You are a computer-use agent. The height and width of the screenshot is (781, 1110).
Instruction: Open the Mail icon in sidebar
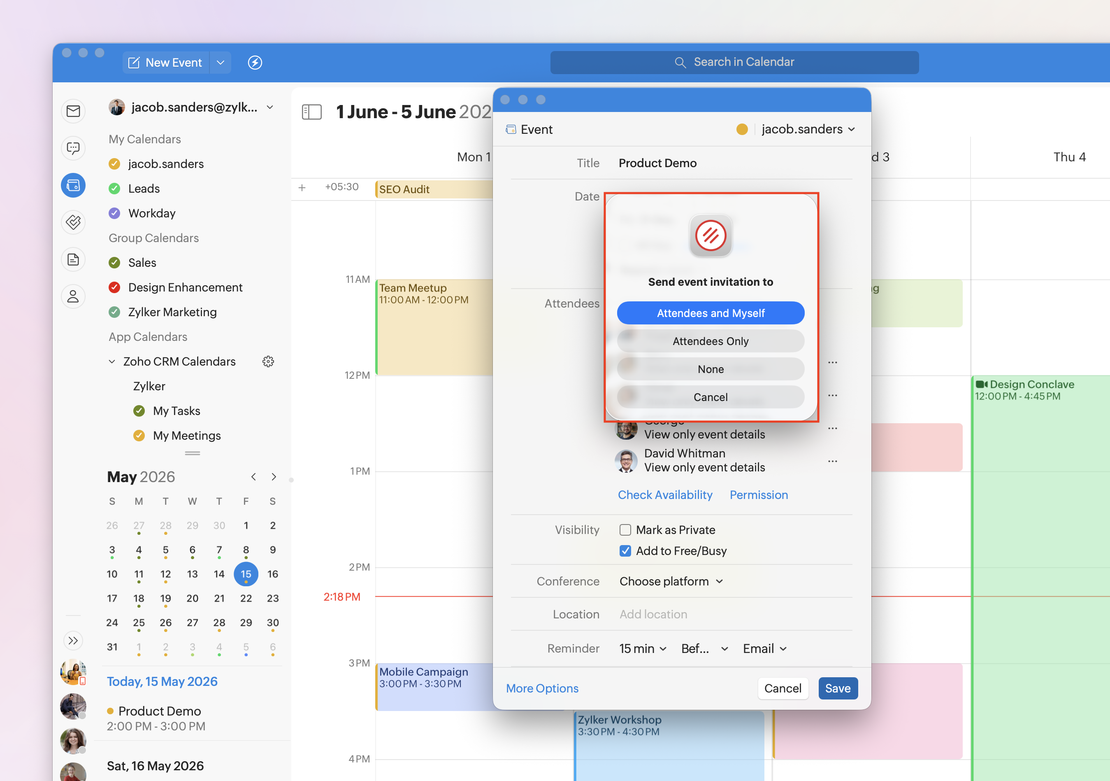(73, 111)
